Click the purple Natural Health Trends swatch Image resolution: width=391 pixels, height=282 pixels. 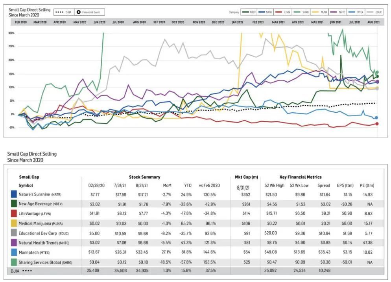coord(14,243)
